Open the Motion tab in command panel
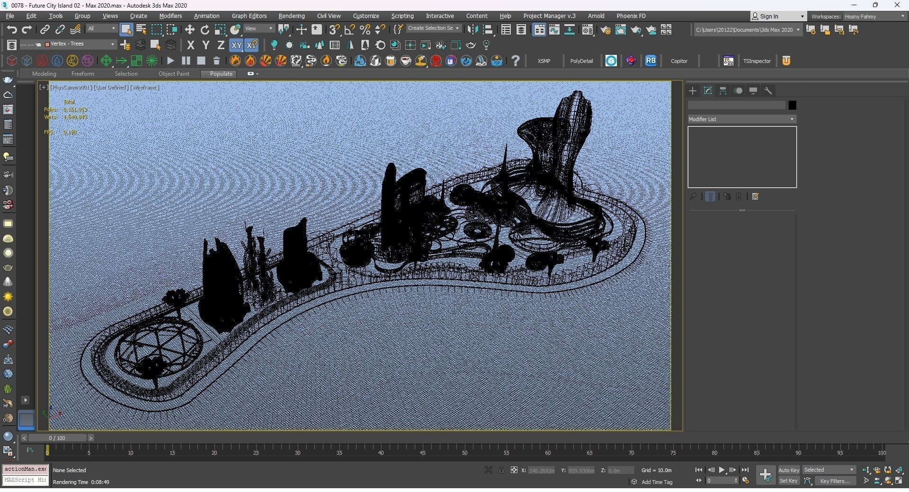 [x=738, y=91]
